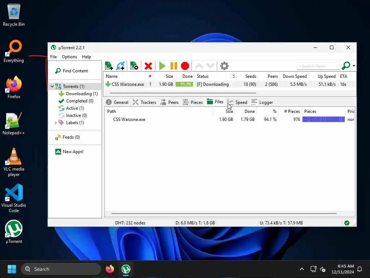Open the search provider dropdown arrow
370x278 pixels.
354,66
